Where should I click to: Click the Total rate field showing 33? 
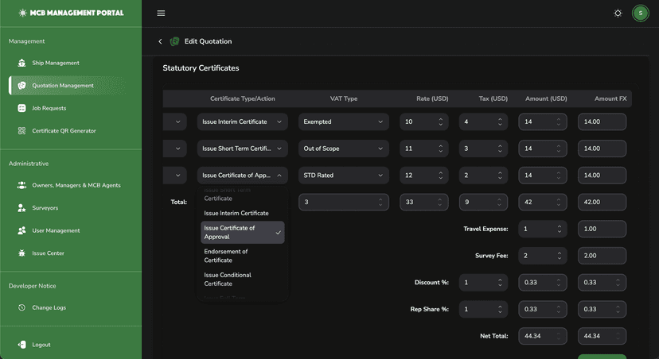tap(424, 203)
